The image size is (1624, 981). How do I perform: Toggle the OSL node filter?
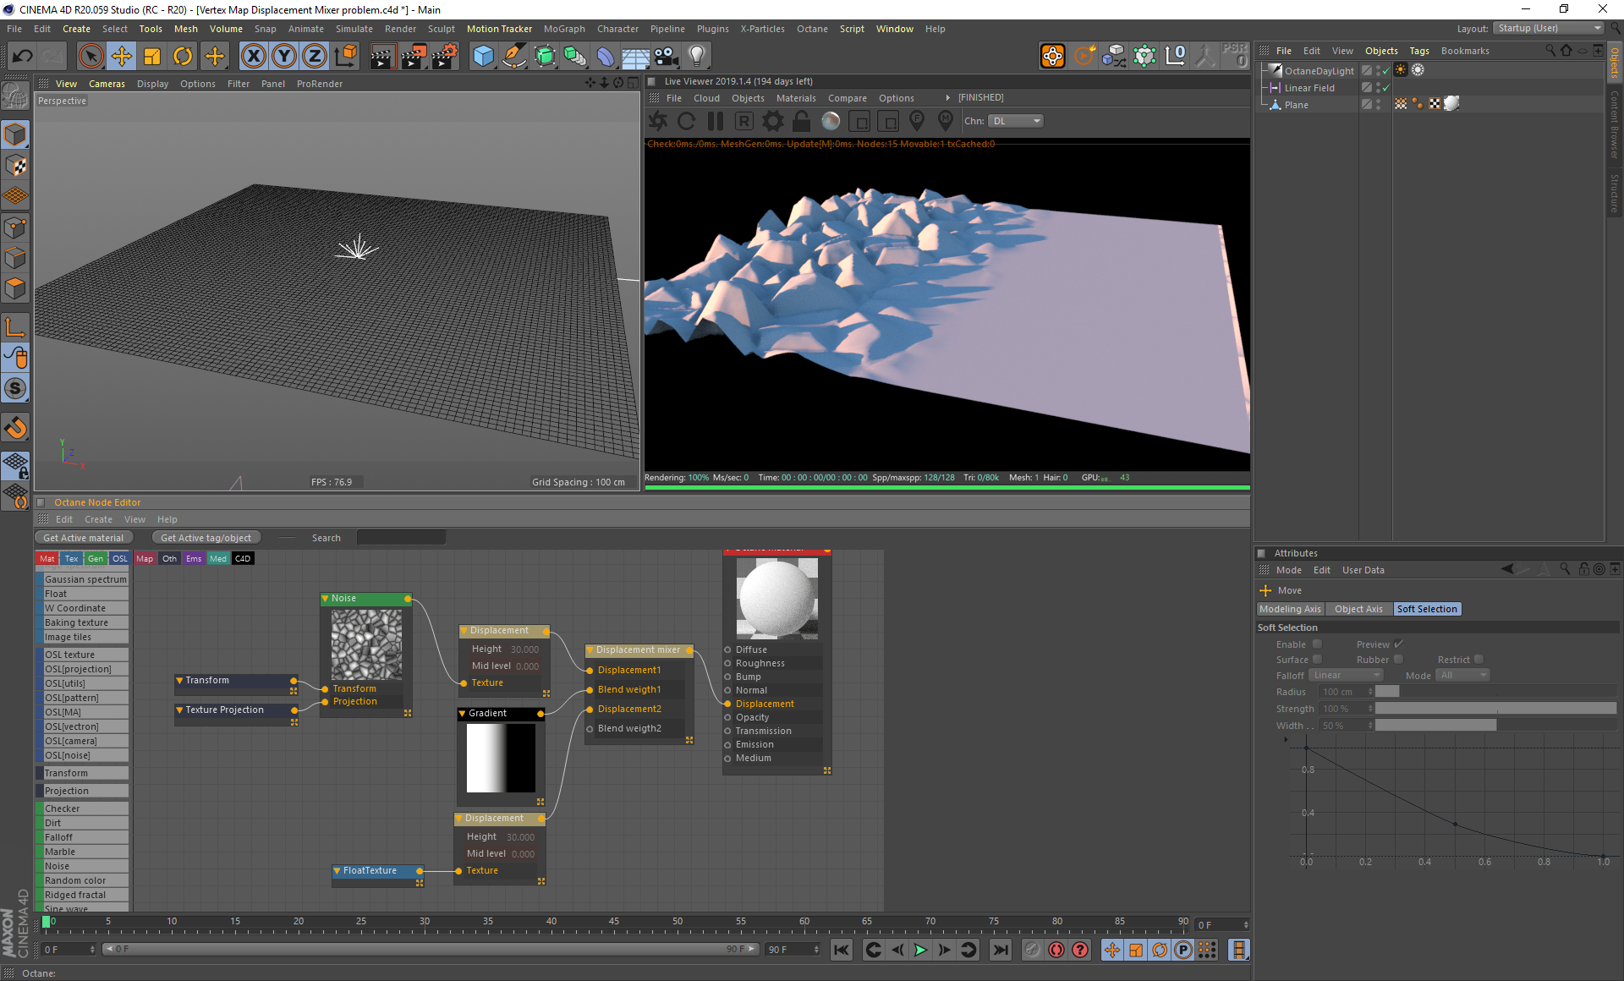pyautogui.click(x=120, y=558)
